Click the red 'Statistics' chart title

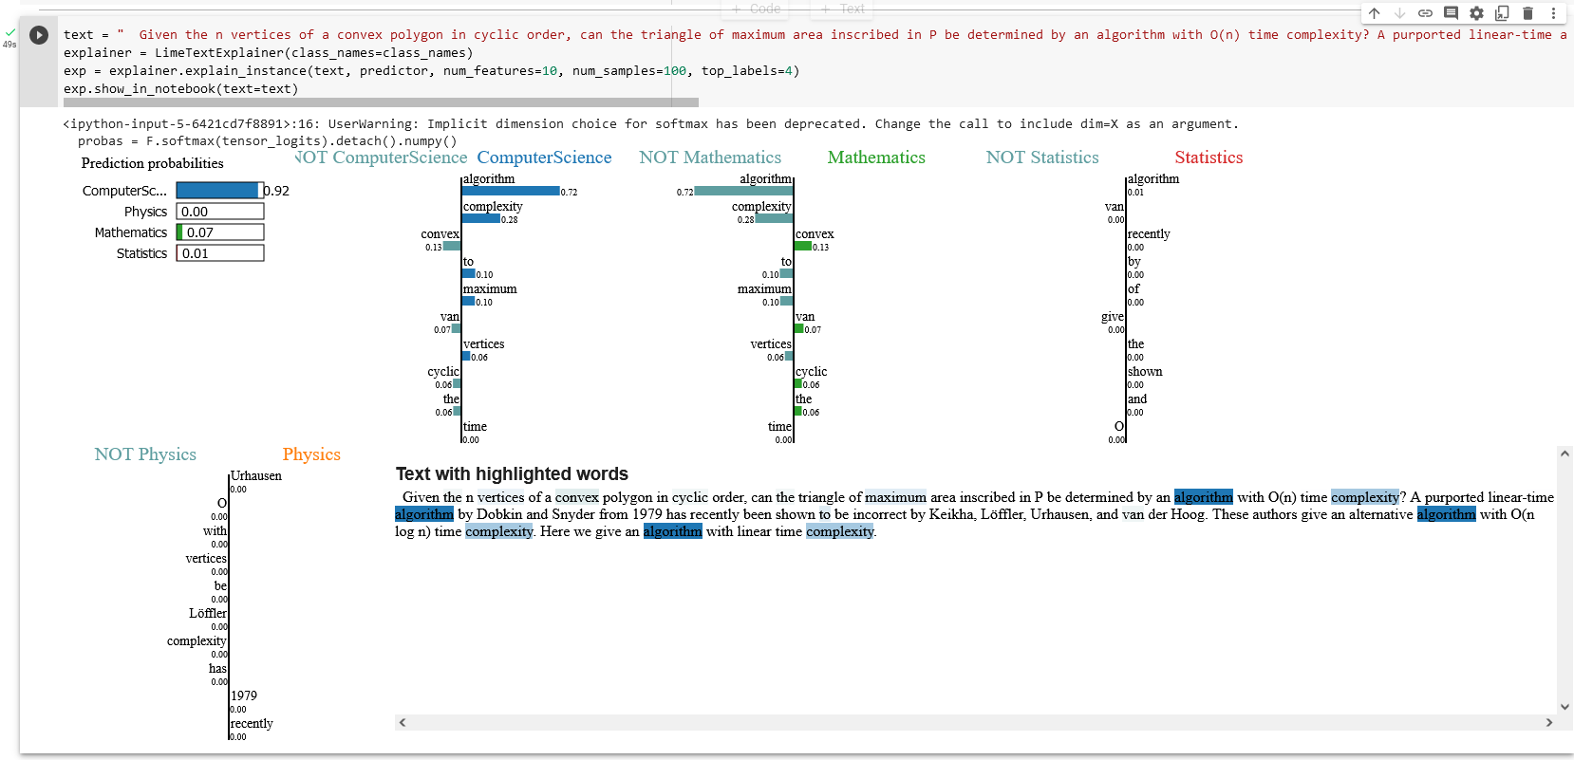coord(1209,158)
